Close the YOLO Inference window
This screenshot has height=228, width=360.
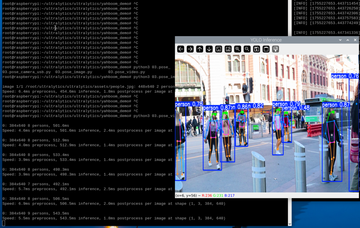[x=355, y=40]
